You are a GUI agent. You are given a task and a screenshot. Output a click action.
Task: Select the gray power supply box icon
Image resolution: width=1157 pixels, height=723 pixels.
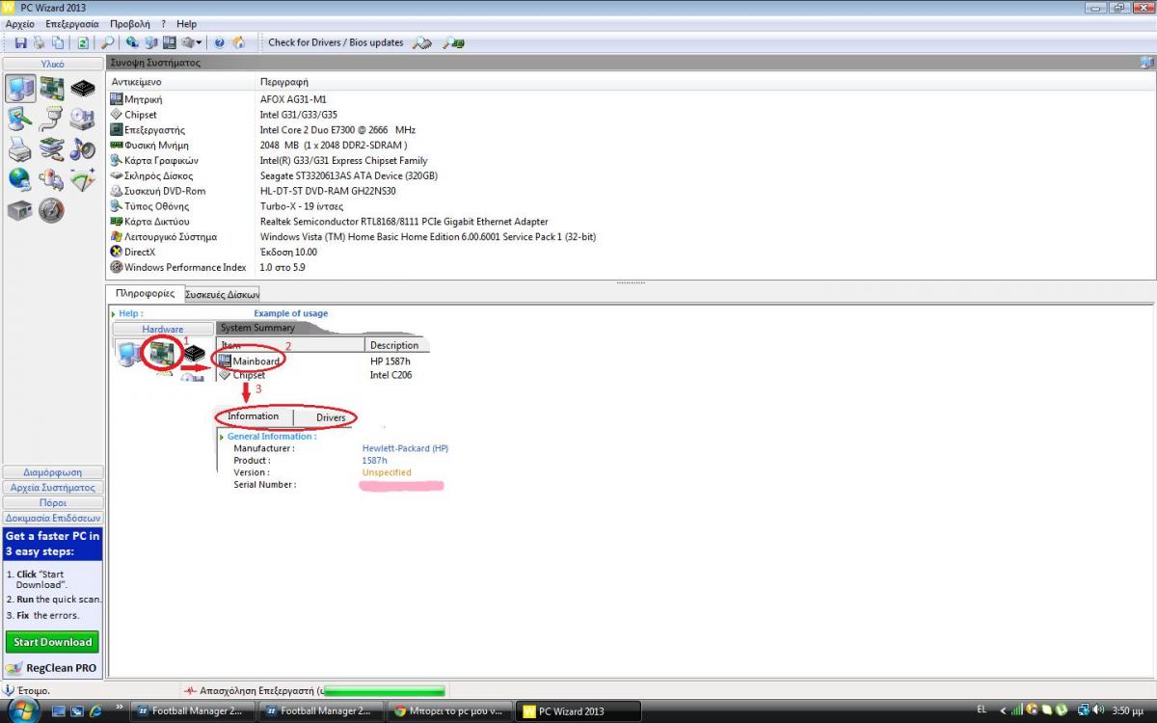pos(21,209)
